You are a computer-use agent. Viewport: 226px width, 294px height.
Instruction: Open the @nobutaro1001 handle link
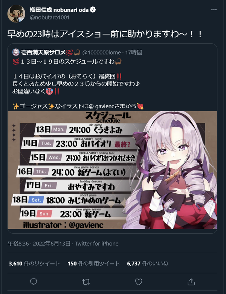pyautogui.click(x=50, y=17)
